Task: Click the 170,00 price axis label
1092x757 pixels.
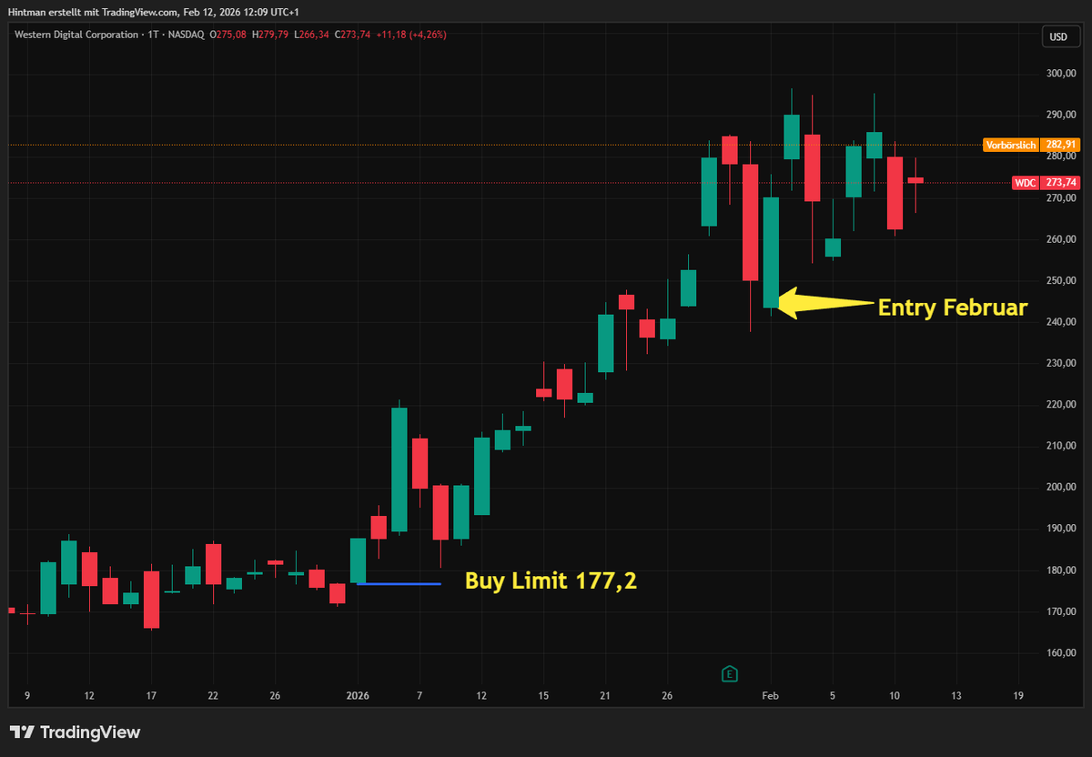Action: [1062, 611]
